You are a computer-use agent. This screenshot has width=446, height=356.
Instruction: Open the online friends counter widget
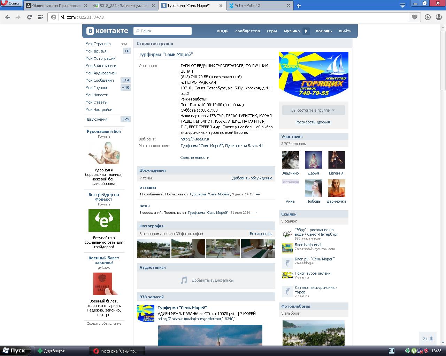[428, 339]
